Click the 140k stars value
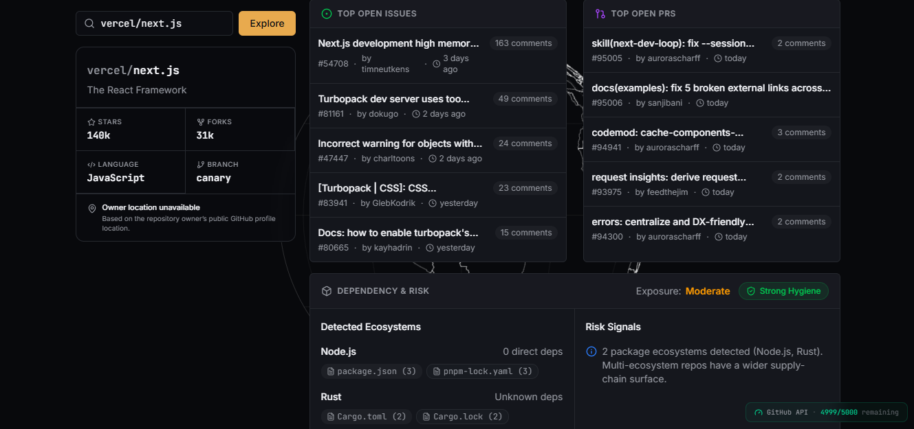914x429 pixels. pyautogui.click(x=99, y=135)
